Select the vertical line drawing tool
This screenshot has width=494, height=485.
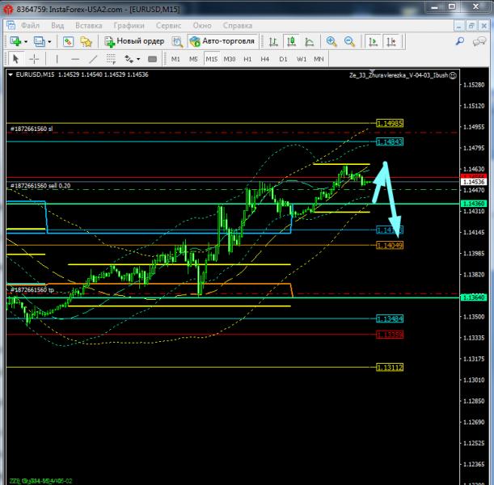tap(56, 59)
